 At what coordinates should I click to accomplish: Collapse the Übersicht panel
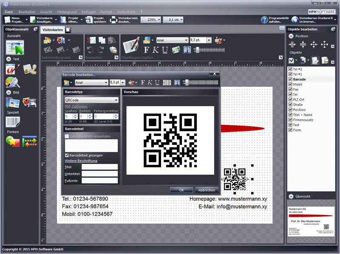291,196
